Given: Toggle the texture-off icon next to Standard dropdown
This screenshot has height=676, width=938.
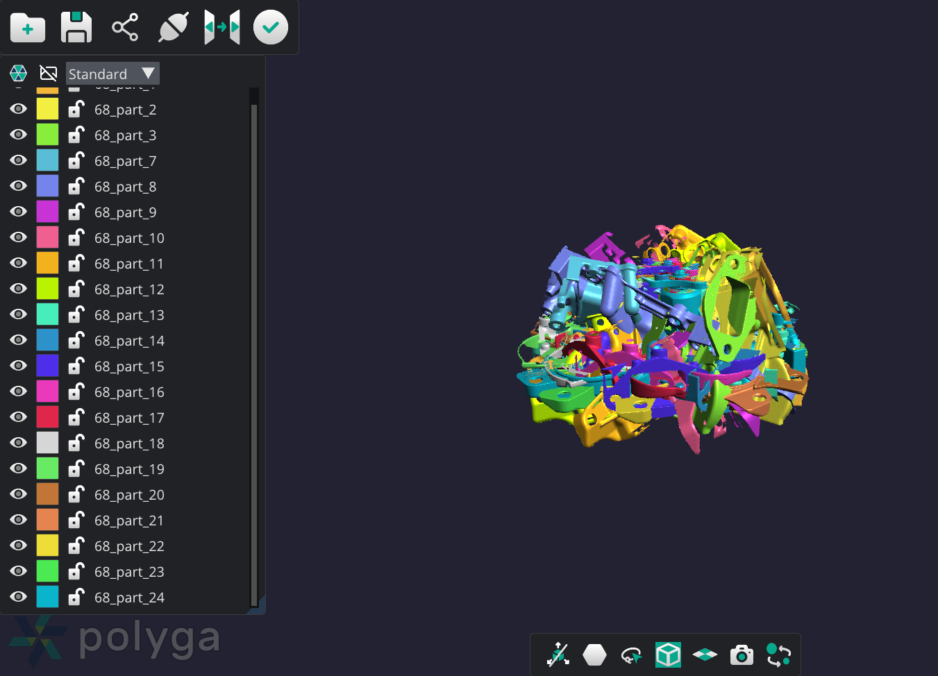Looking at the screenshot, I should [48, 73].
